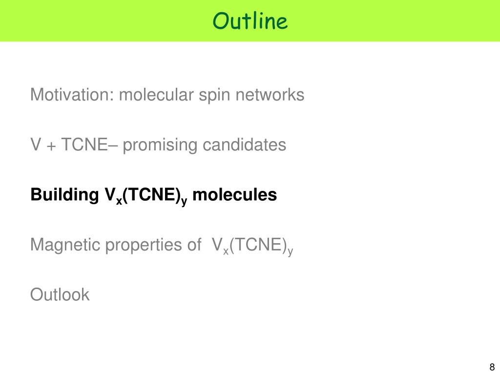The height and width of the screenshot is (375, 500).
Task: Click subscript y ending the Magnetic properties line
Action: [x=290, y=251]
